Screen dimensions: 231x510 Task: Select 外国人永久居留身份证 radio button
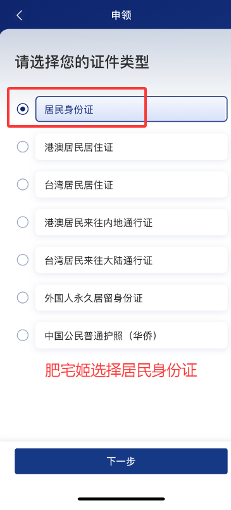pyautogui.click(x=23, y=297)
